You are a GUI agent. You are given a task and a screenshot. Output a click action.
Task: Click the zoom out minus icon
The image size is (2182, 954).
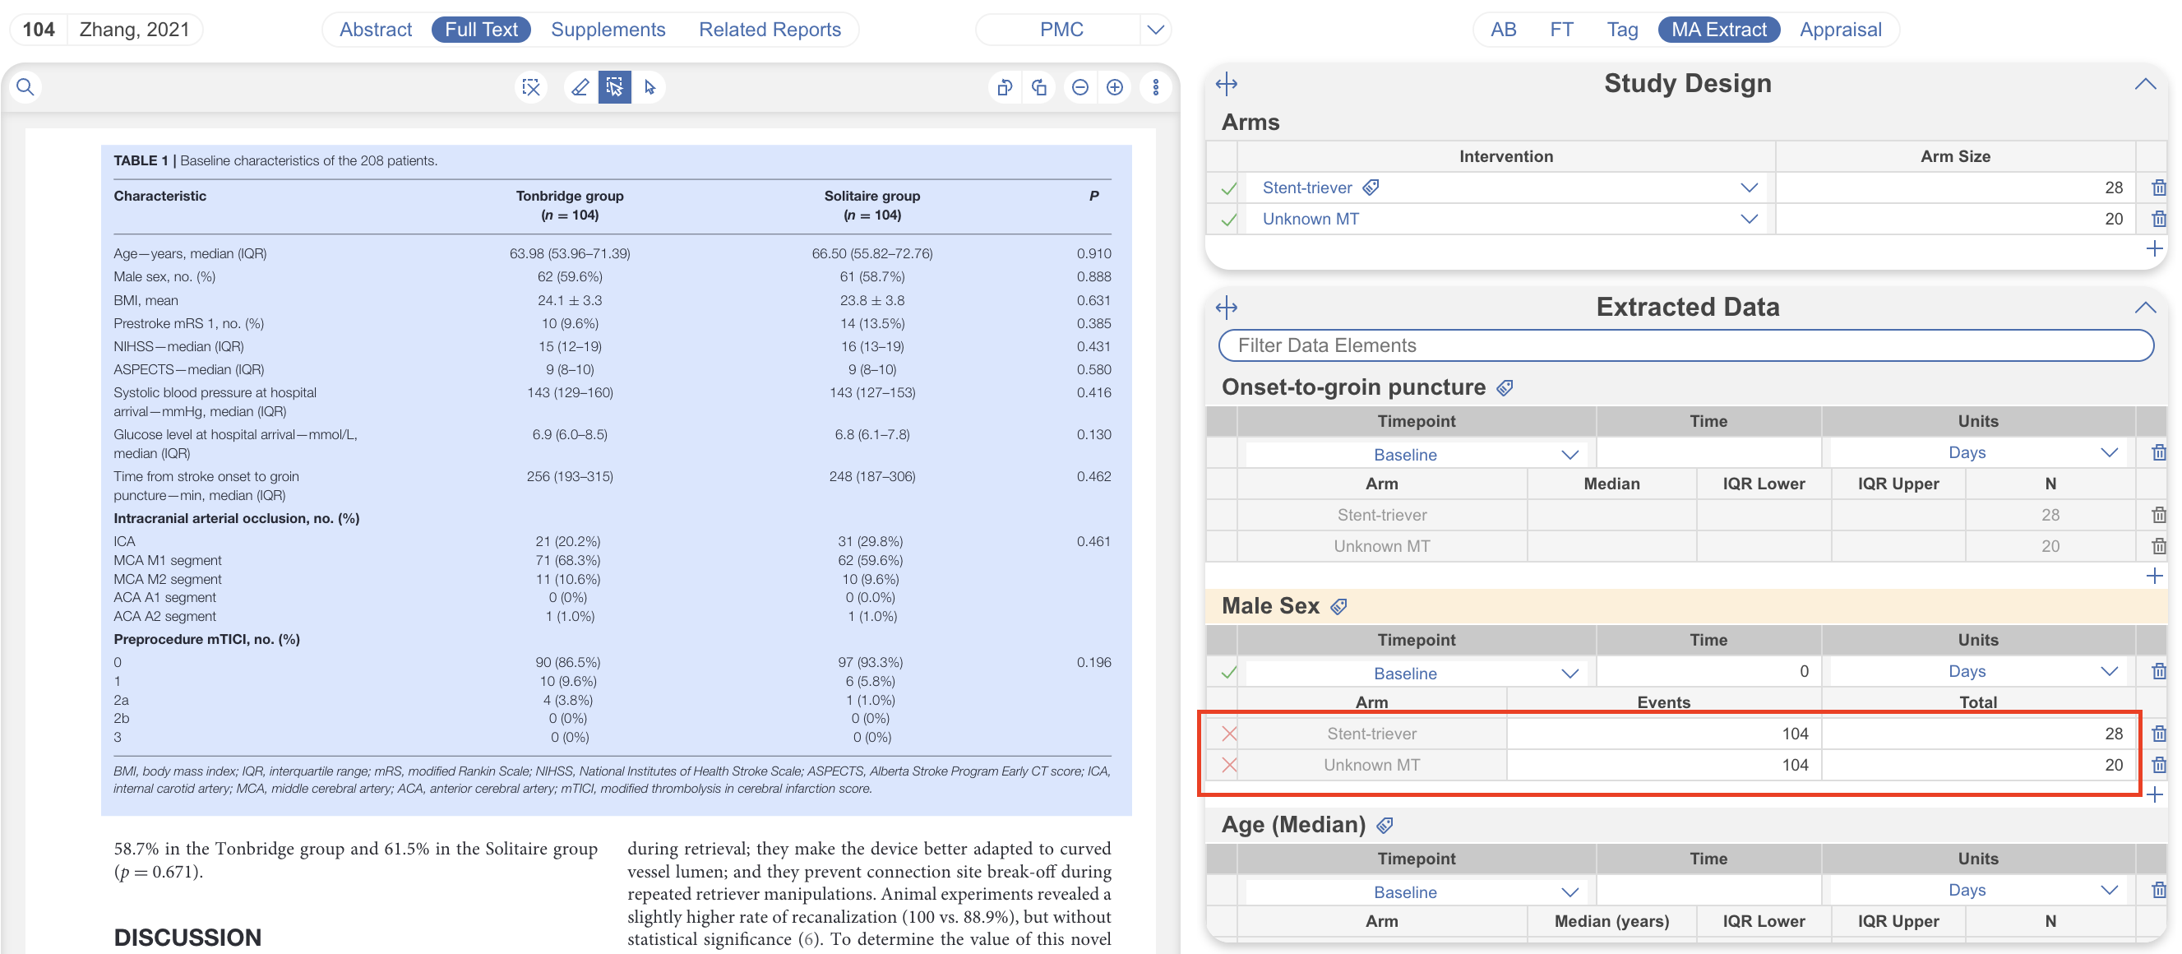click(1079, 87)
